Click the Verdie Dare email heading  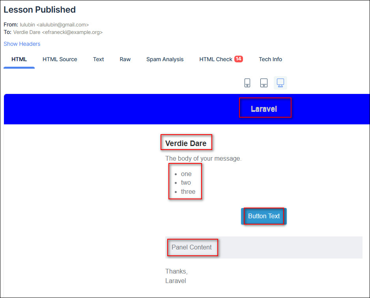186,143
